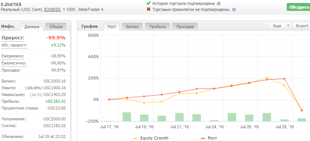Click the Ежедневно label
Screen dimensions: 310x141
coord(13,56)
